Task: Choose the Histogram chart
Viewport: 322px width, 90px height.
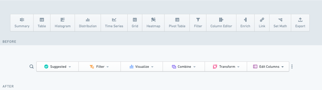Action: (63, 23)
